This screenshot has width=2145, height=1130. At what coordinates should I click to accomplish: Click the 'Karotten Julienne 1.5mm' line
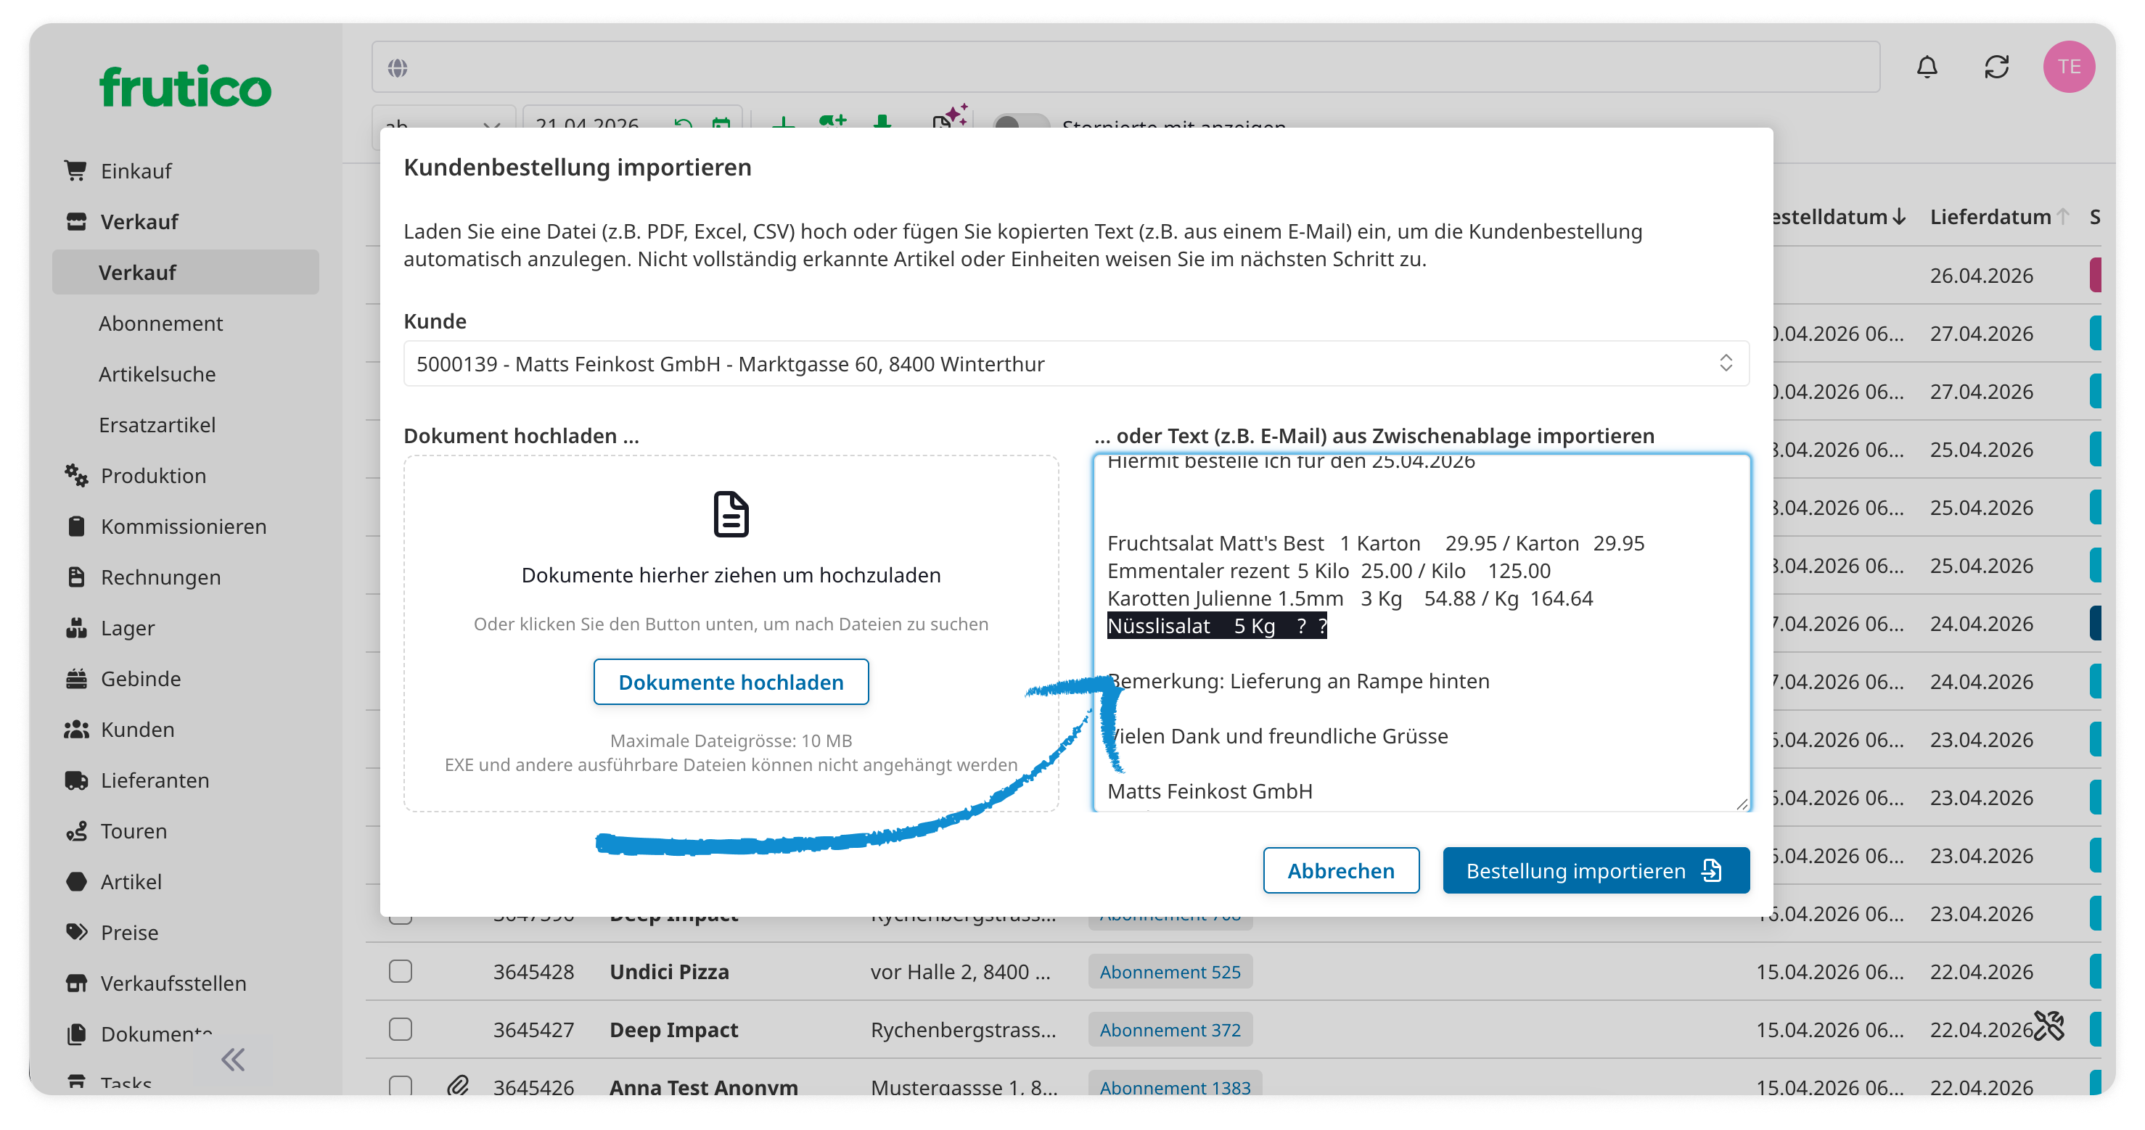pos(1350,598)
